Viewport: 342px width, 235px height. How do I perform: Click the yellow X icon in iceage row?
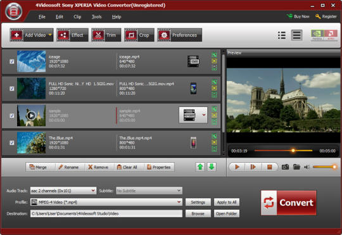click(x=214, y=61)
